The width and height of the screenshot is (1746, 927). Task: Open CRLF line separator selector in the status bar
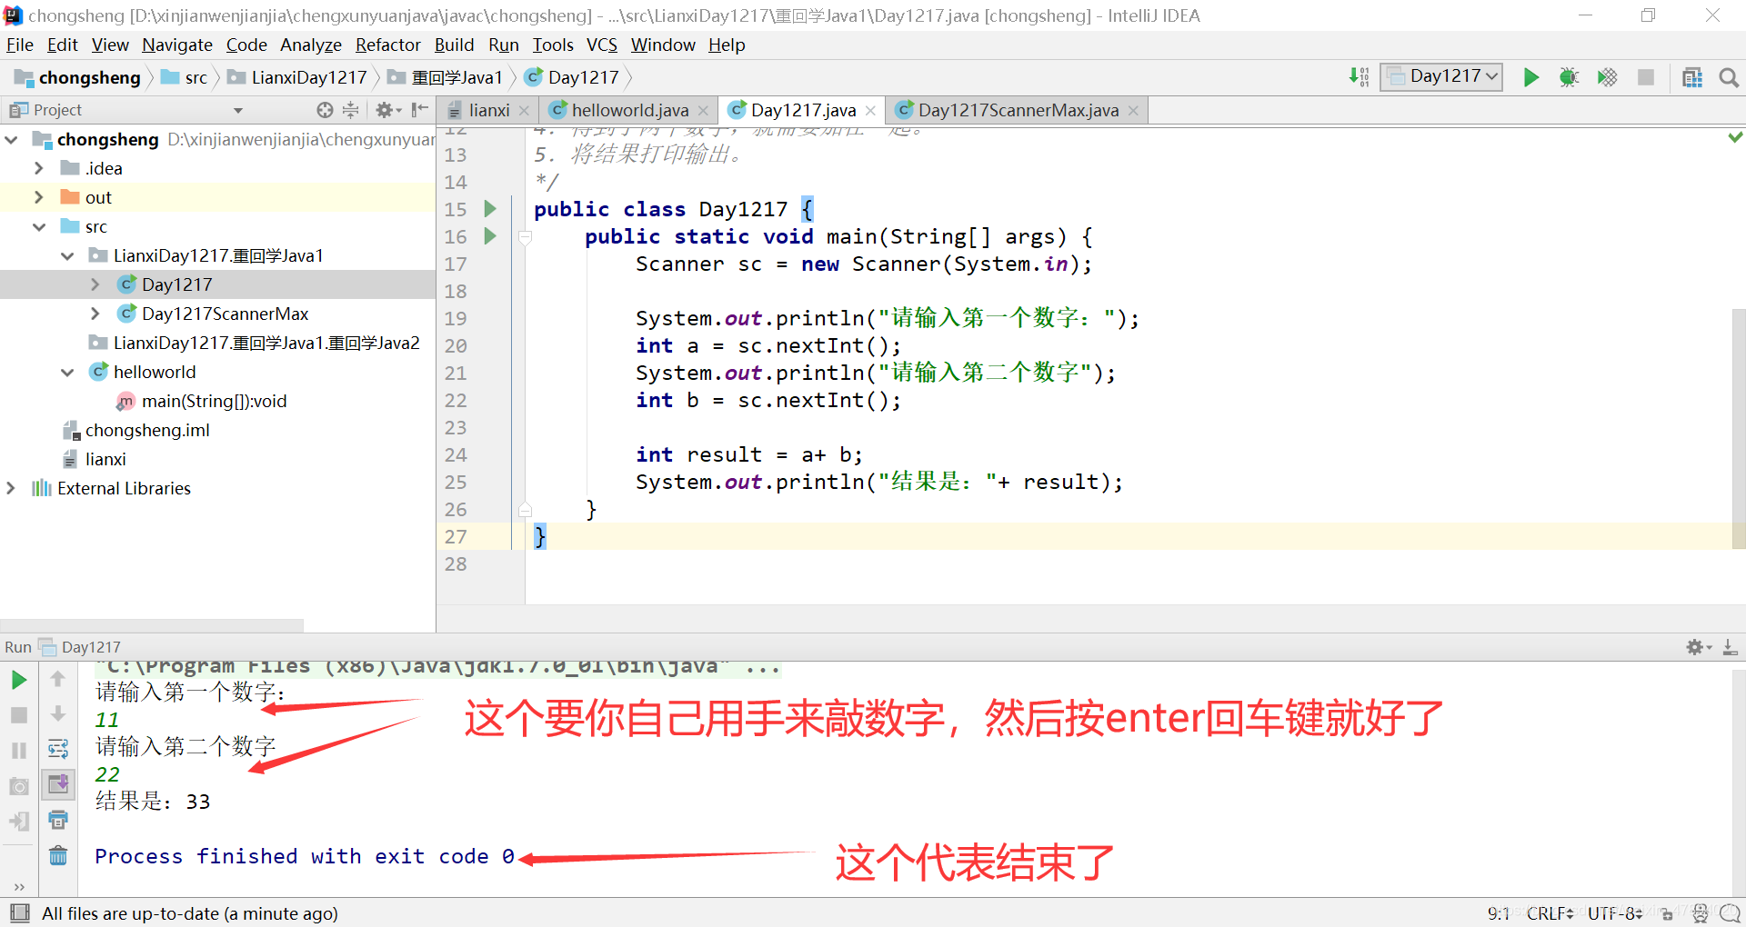[1550, 913]
